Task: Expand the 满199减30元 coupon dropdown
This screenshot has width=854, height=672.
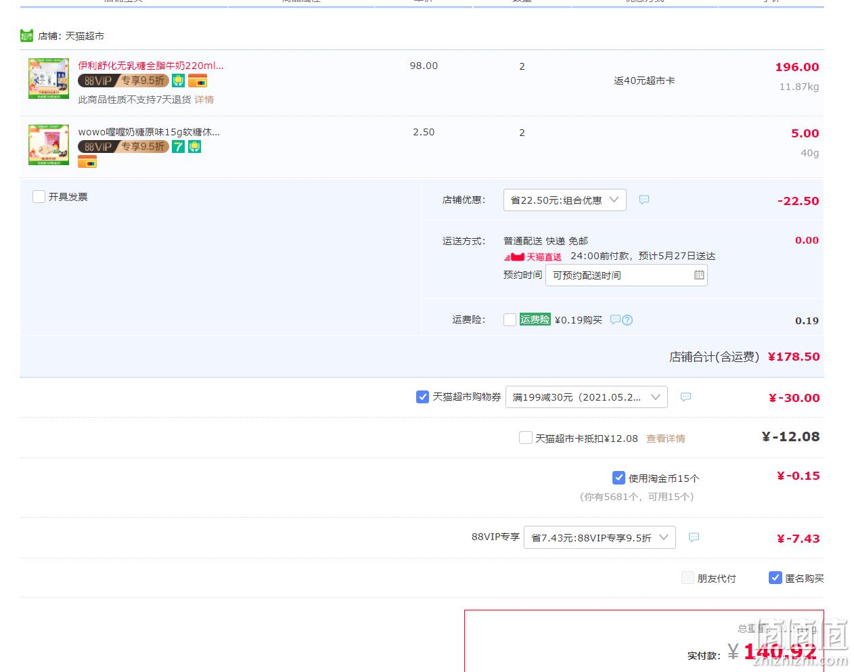Action: click(x=587, y=397)
